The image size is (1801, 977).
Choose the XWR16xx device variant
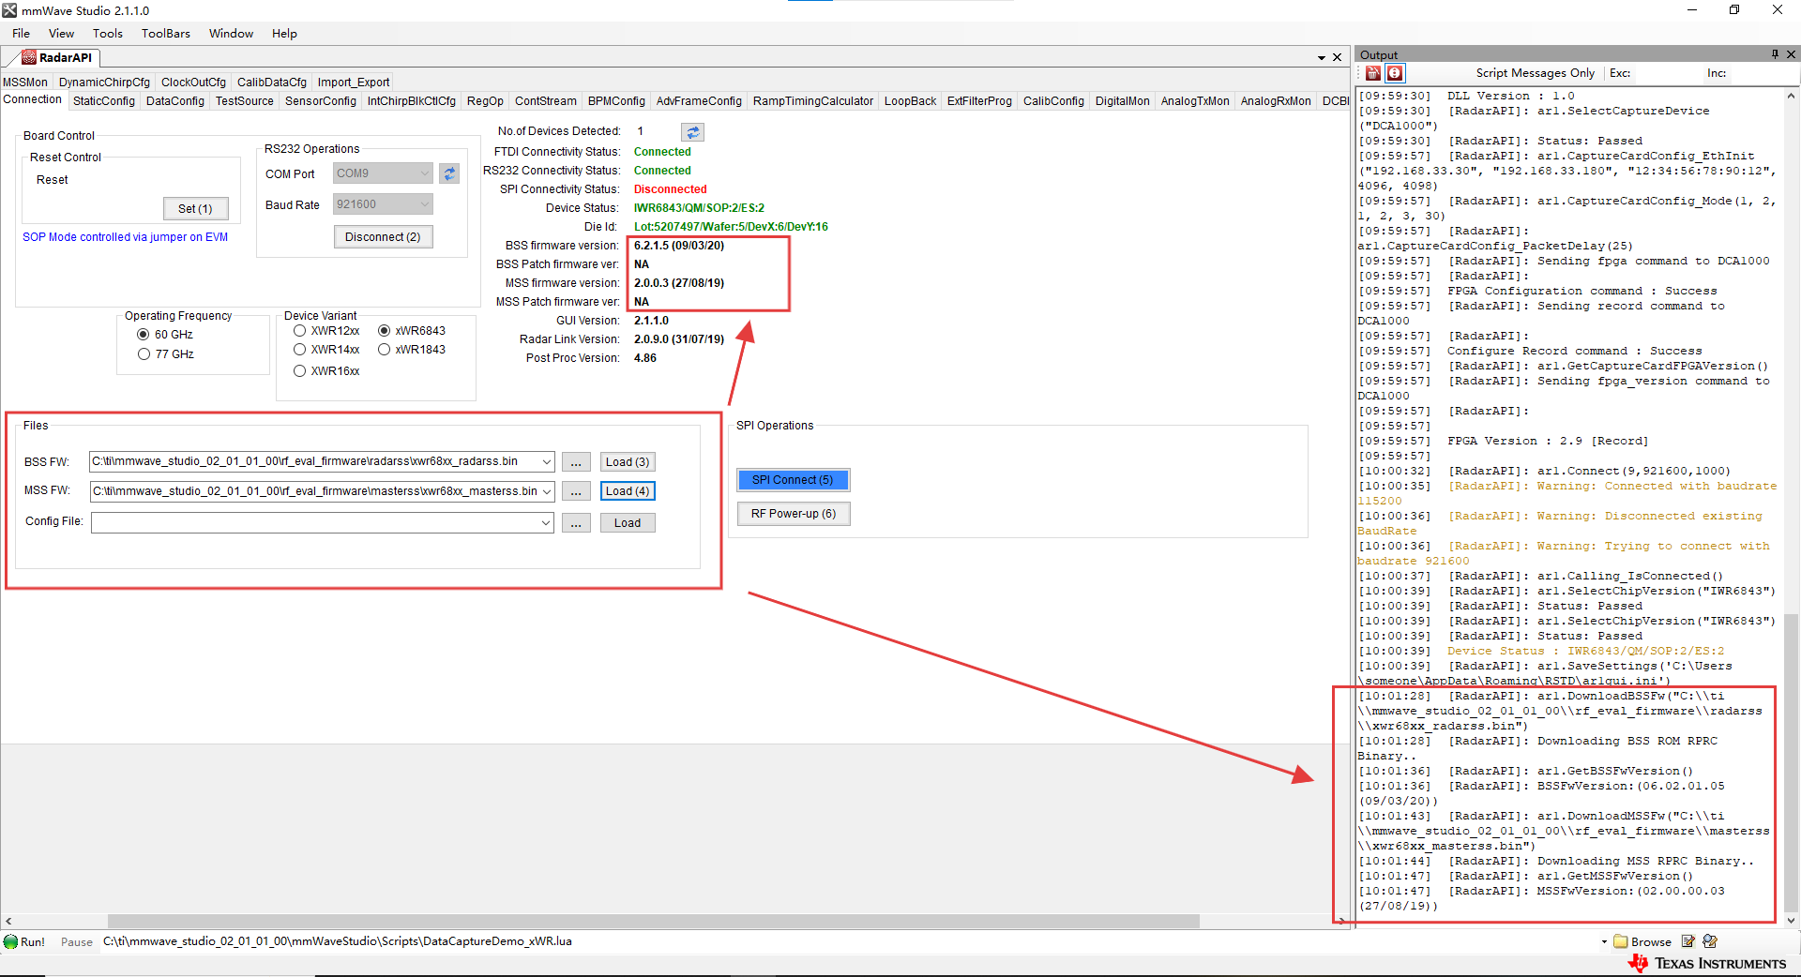tap(299, 371)
